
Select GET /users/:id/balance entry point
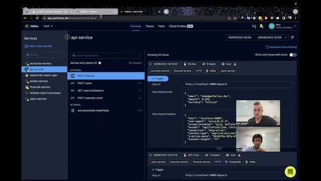coord(106,90)
